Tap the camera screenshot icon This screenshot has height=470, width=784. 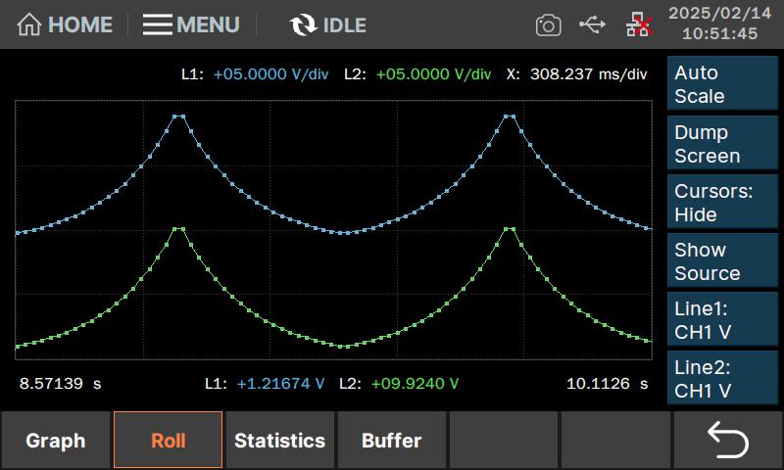[x=549, y=24]
